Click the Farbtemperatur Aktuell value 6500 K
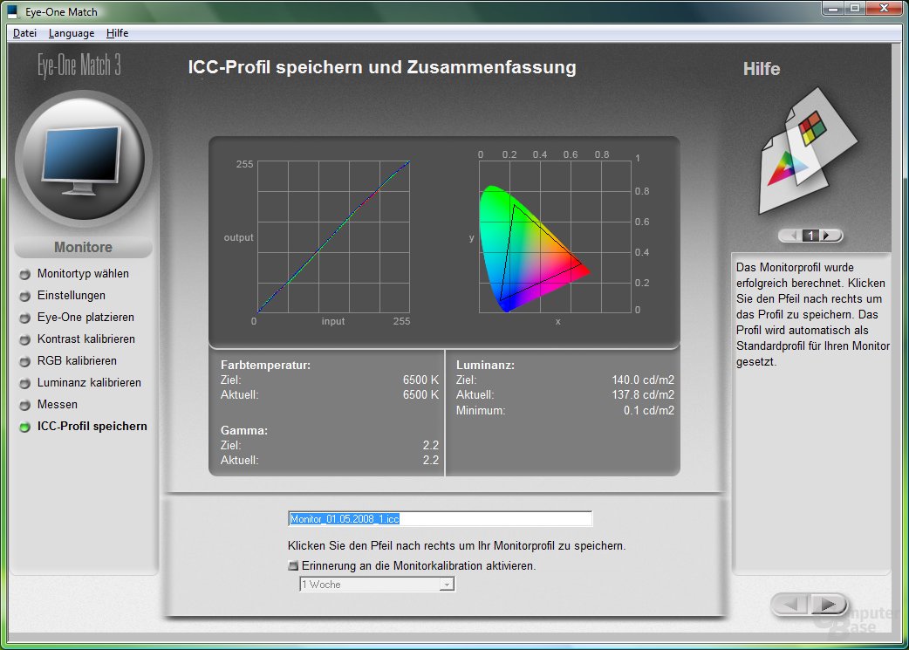This screenshot has width=909, height=650. (x=420, y=395)
